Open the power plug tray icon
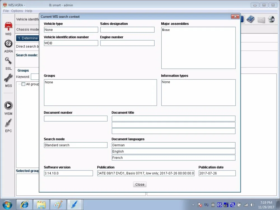The width and height of the screenshot is (280, 210). (x=239, y=205)
